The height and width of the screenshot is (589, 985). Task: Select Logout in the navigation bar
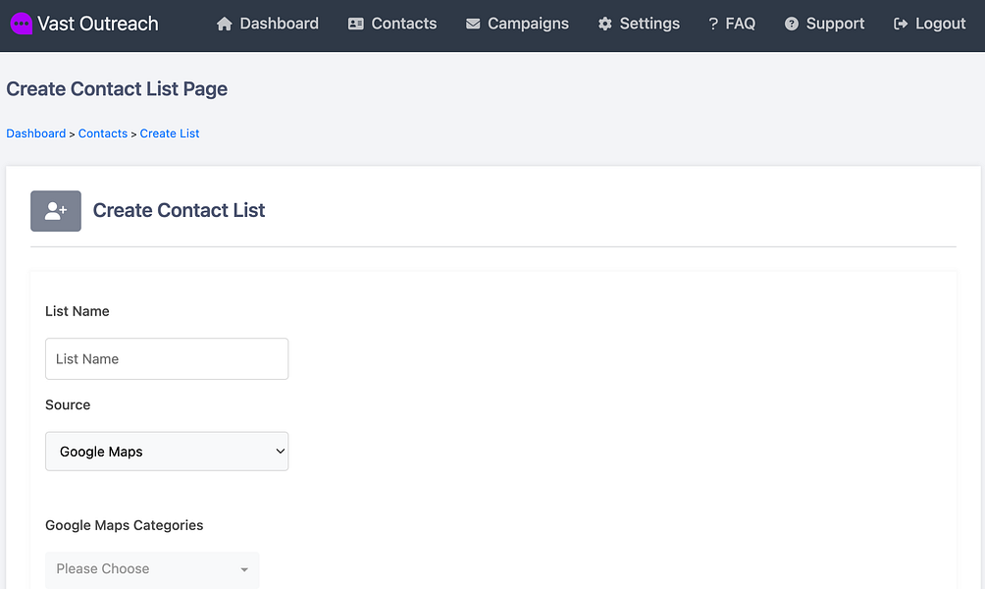[x=940, y=24]
